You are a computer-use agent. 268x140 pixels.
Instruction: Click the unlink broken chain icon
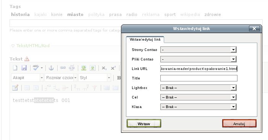(72, 68)
